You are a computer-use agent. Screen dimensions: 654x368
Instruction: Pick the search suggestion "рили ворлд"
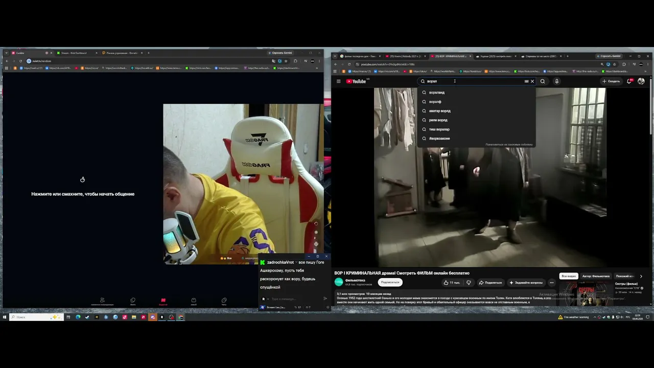pyautogui.click(x=477, y=120)
